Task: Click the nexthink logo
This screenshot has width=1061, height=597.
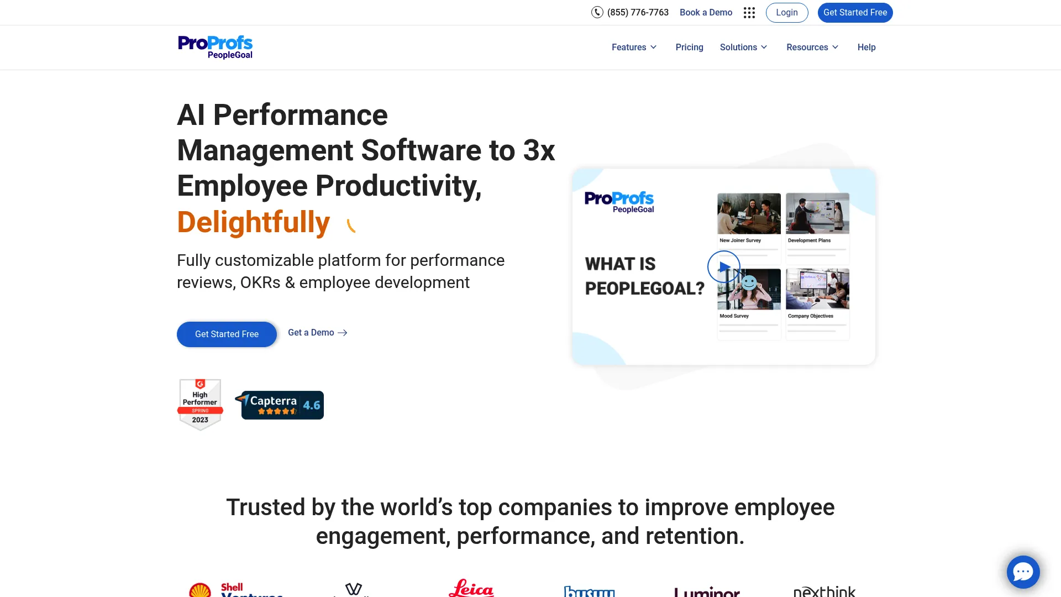Action: 824,591
